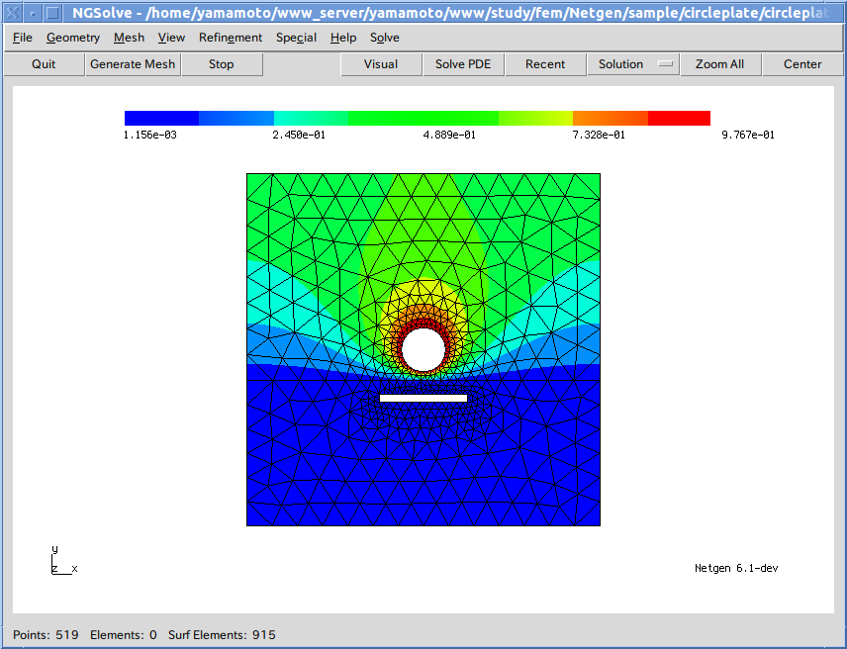Switch to Visual options button
Screen dimensions: 847x649
[381, 64]
